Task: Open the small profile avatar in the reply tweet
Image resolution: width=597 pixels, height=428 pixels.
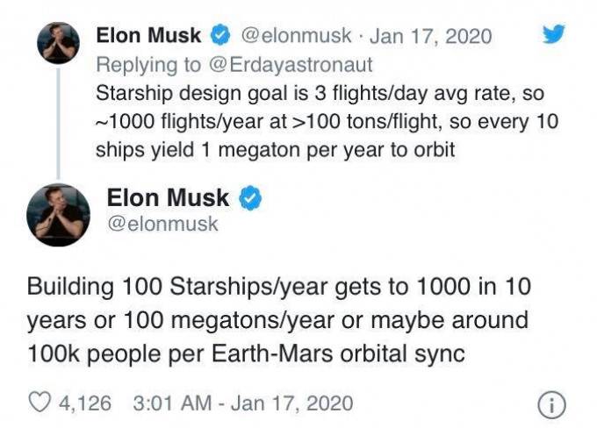Action: (x=58, y=43)
